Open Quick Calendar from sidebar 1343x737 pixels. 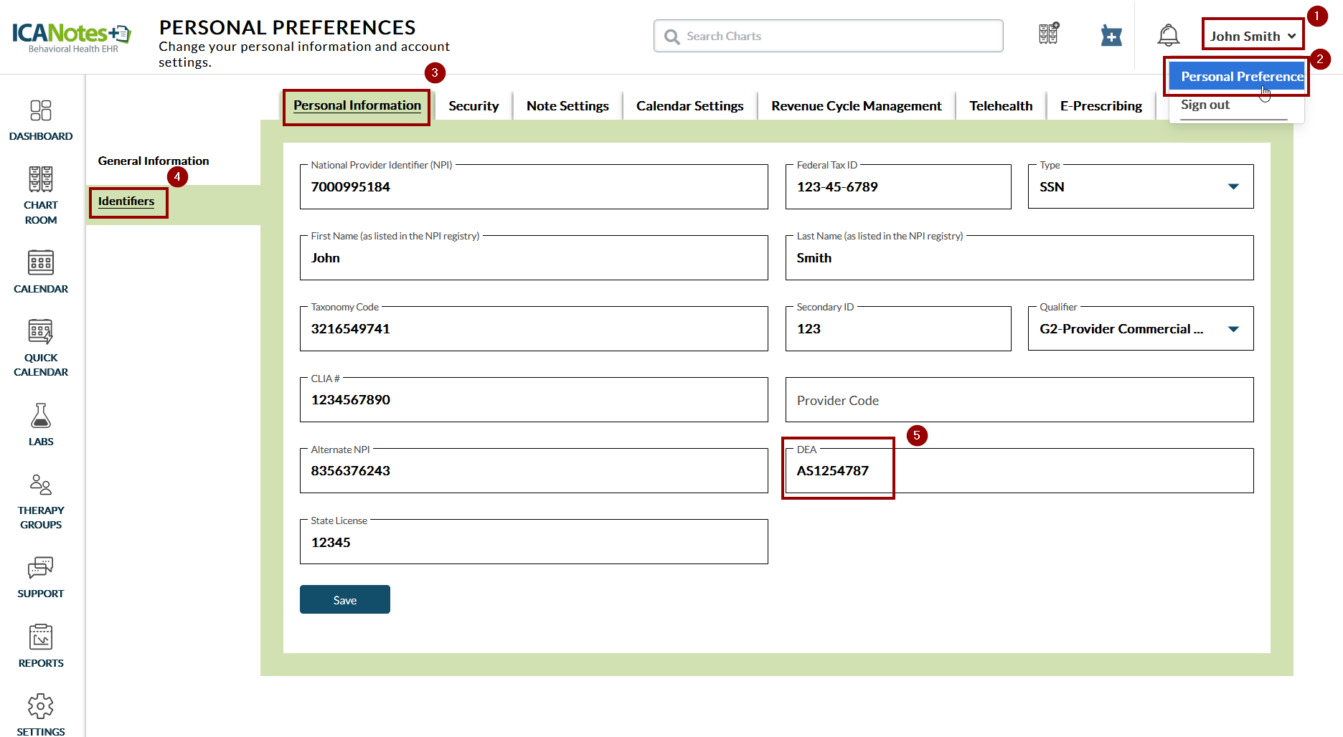(41, 347)
